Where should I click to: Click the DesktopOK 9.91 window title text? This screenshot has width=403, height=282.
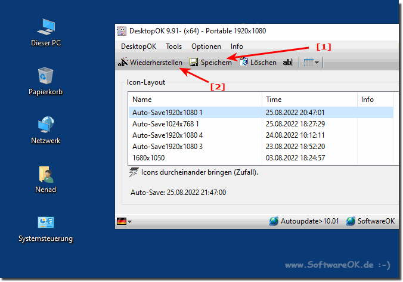pos(197,31)
